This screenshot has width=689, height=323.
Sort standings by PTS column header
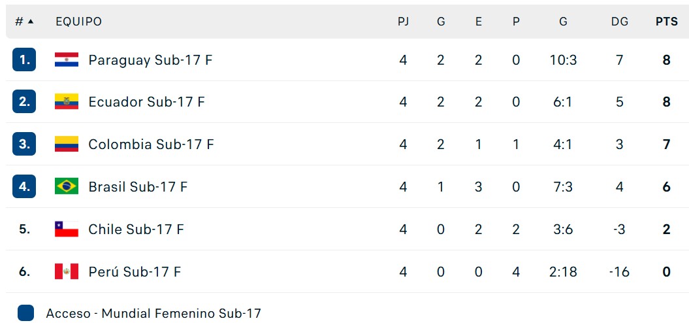[x=666, y=22]
